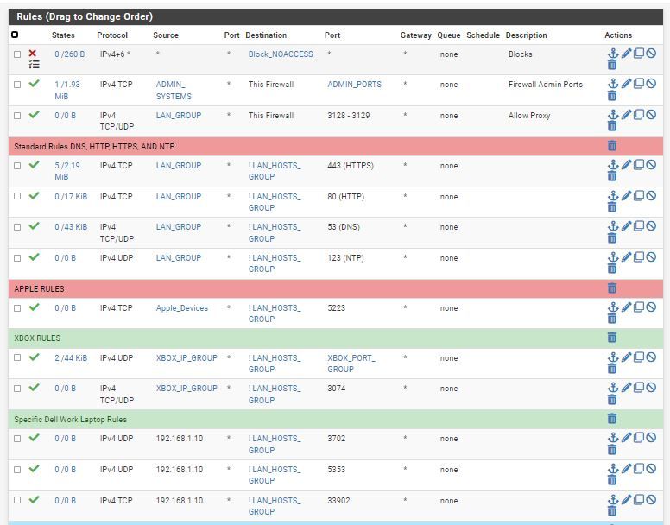670x525 pixels.
Task: Select the Allow Proxy rule checkbox
Action: coord(17,116)
